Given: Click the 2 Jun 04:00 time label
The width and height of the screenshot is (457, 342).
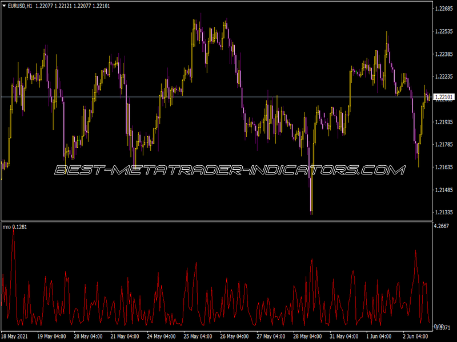Looking at the screenshot, I should click(416, 336).
